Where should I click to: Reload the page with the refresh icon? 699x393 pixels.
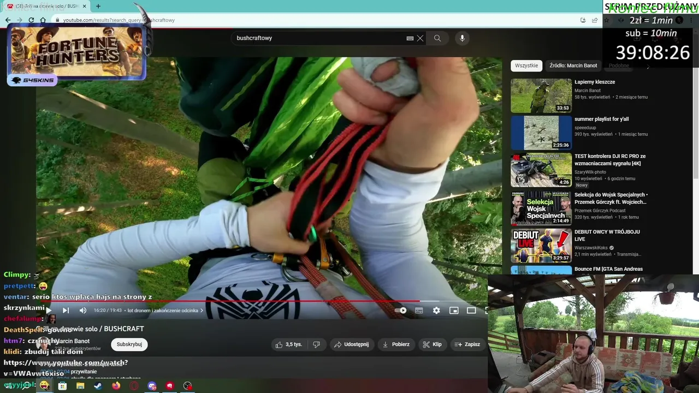pos(31,20)
